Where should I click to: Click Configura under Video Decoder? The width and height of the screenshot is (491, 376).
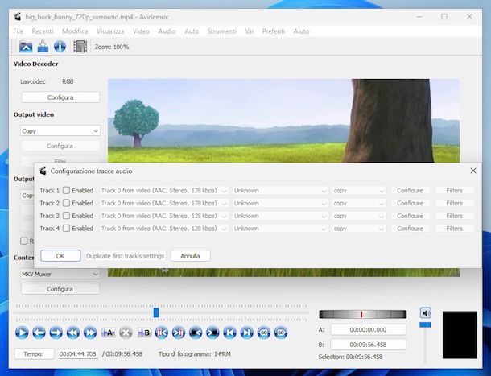click(60, 97)
